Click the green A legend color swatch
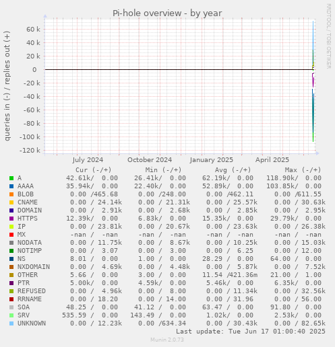The height and width of the screenshot is (347, 335). click(11, 178)
